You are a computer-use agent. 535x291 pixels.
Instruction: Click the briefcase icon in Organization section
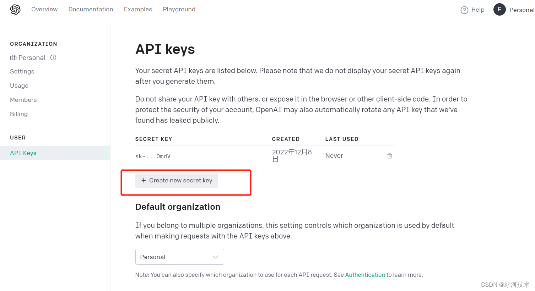pos(13,57)
